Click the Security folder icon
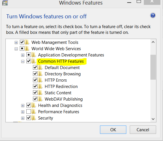 pyautogui.click(x=34, y=118)
